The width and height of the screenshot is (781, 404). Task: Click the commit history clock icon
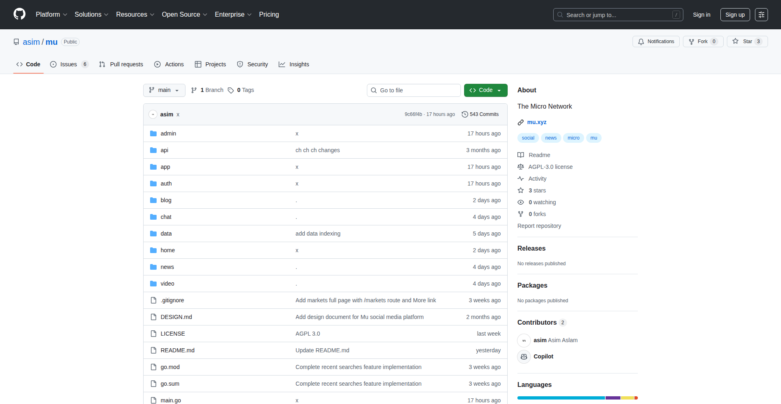tap(465, 114)
